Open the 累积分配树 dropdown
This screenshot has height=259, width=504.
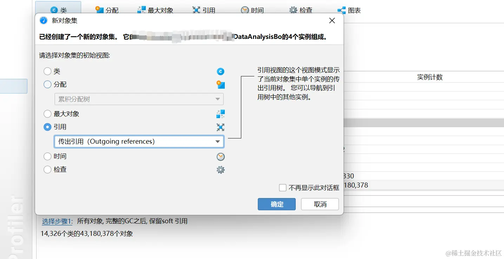139,99
